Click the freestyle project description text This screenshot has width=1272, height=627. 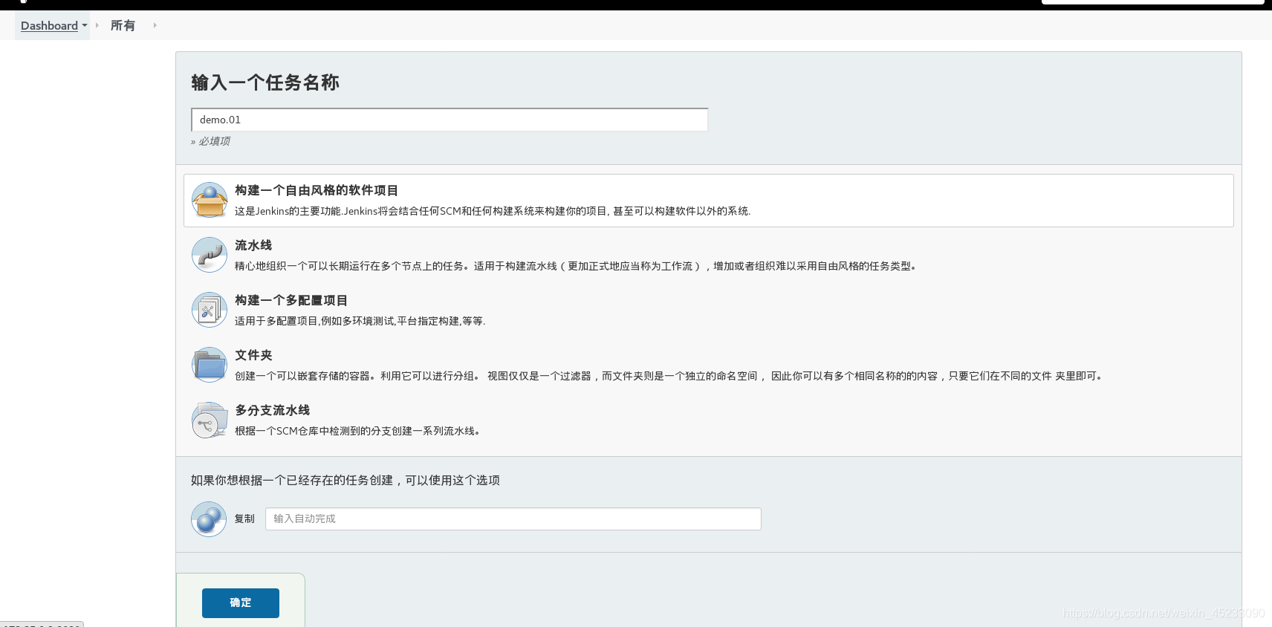493,211
